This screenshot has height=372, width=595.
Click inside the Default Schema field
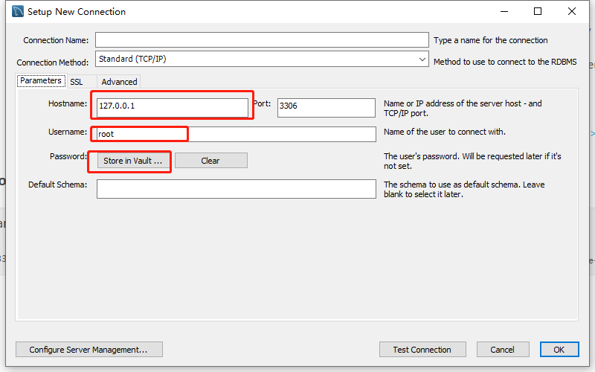(x=237, y=189)
